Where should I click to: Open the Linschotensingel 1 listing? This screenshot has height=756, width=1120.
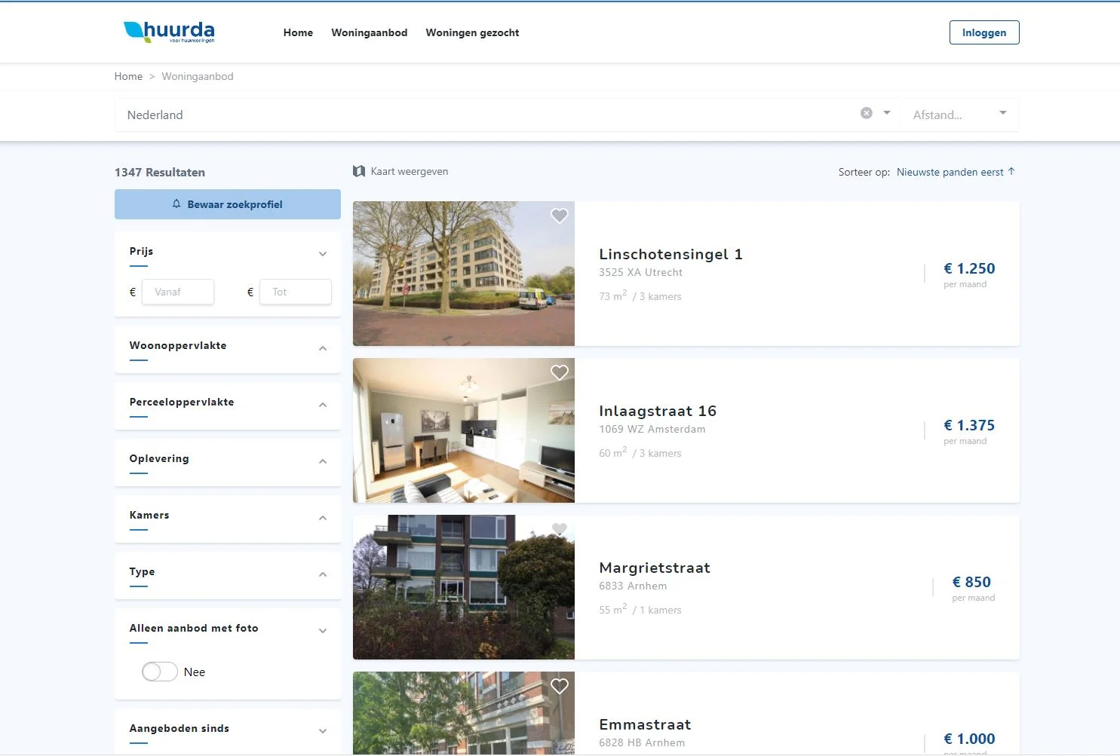click(x=670, y=254)
